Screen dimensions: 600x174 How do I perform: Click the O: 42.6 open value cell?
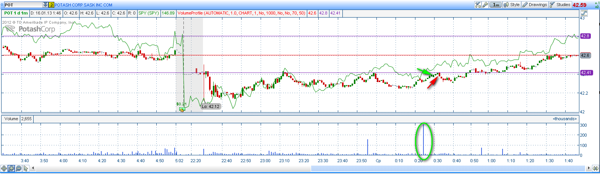coord(71,13)
